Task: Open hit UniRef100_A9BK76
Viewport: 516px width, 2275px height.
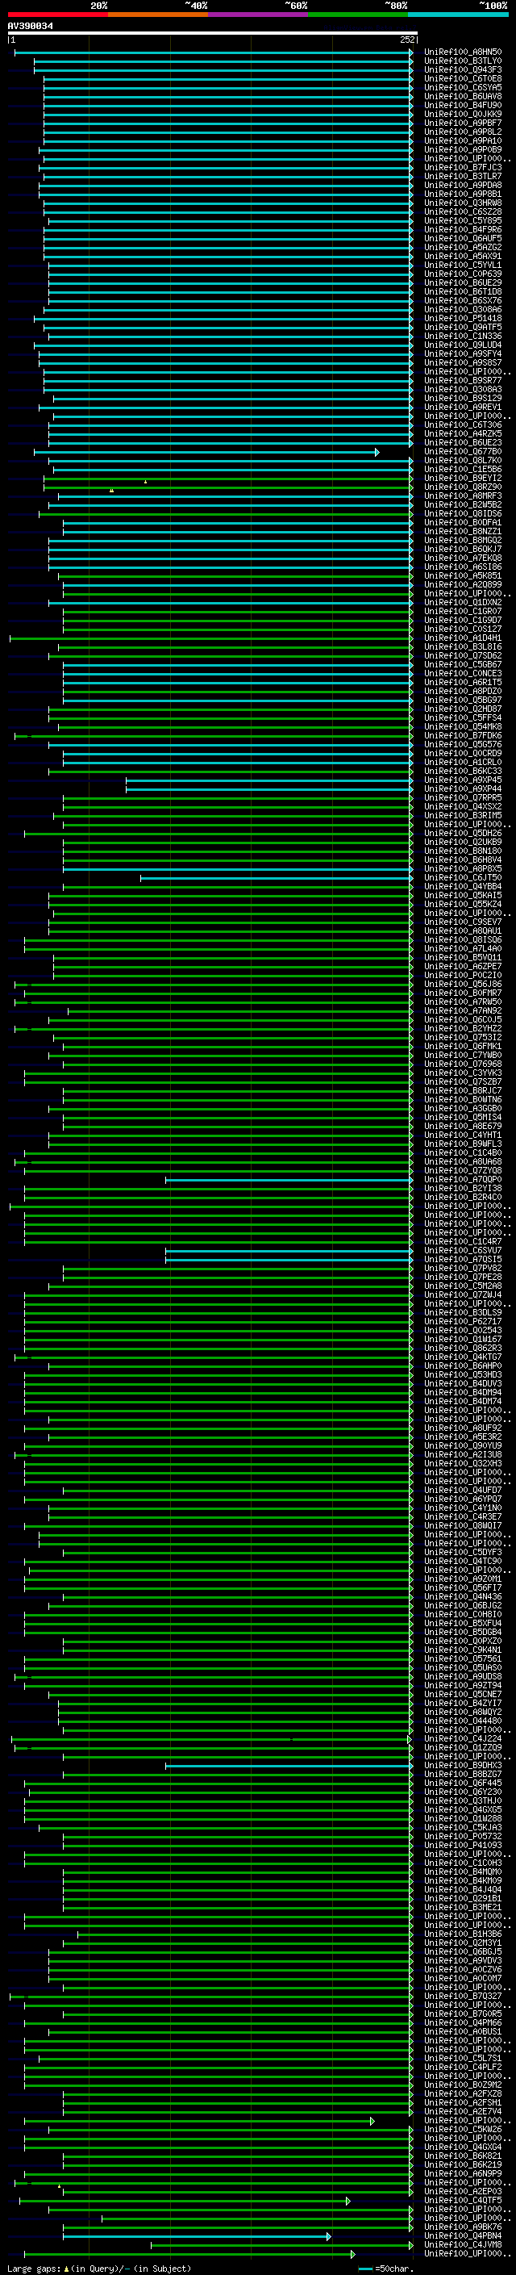Action: (463, 2227)
